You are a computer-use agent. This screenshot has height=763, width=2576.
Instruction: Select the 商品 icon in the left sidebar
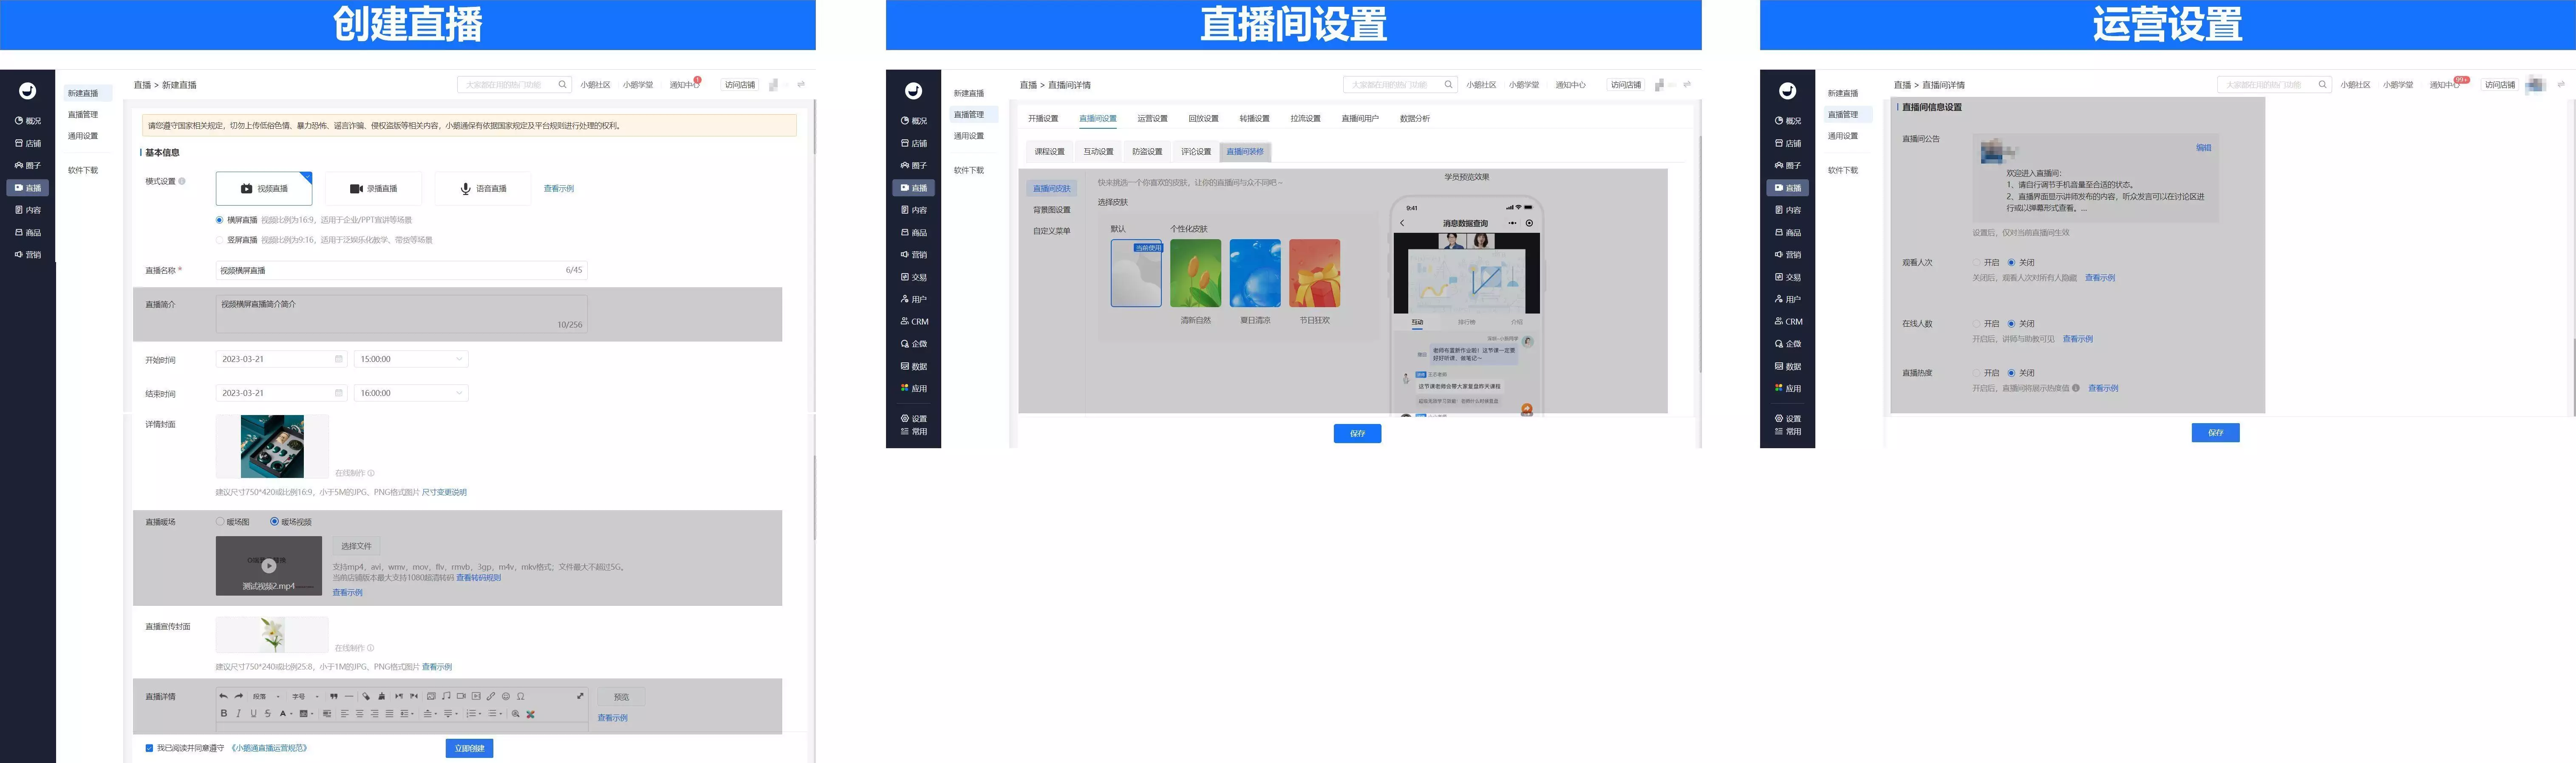click(27, 232)
